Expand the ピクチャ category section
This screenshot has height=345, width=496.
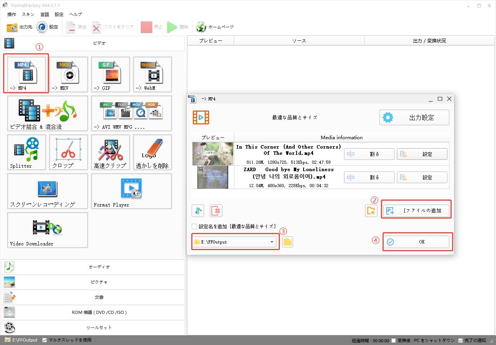pyautogui.click(x=93, y=282)
